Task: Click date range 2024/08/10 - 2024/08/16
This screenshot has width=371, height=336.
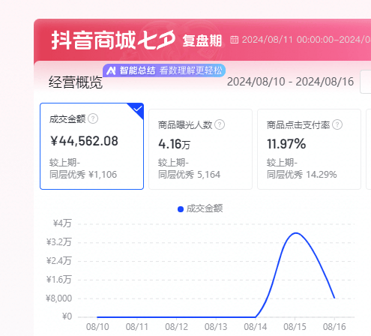Action: (290, 82)
